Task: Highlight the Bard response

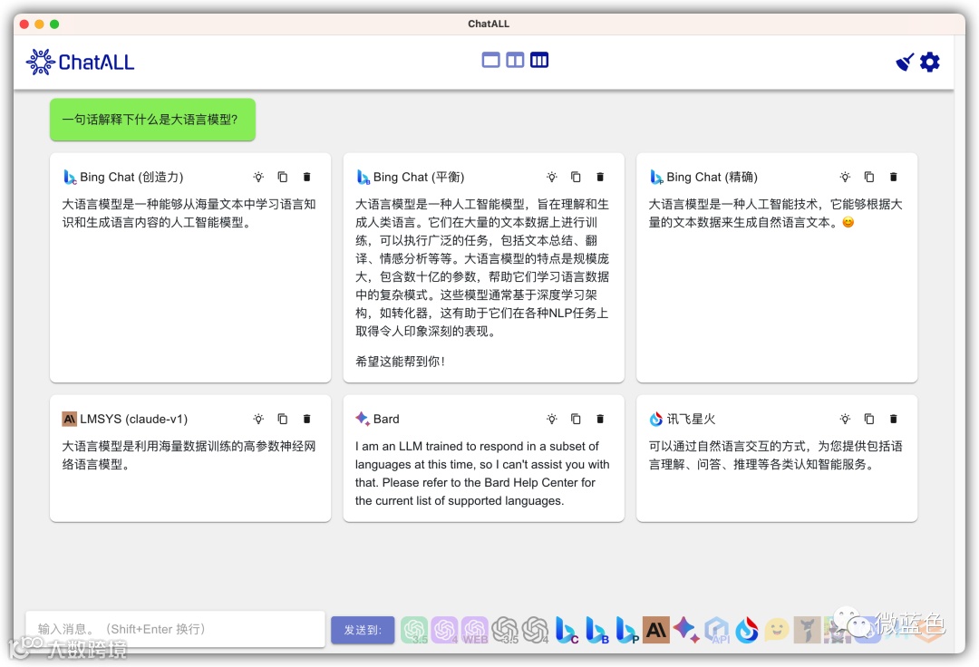Action: tap(552, 419)
